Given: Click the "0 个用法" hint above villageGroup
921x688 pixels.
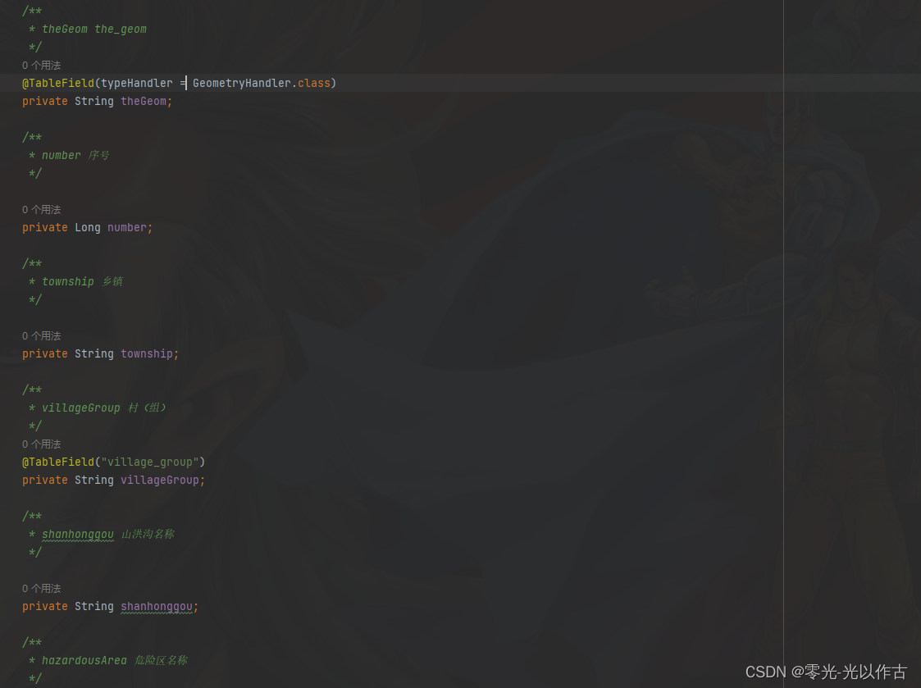Looking at the screenshot, I should tap(41, 444).
